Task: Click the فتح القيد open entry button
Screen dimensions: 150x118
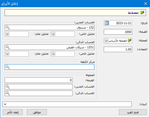Action: [x=133, y=112]
